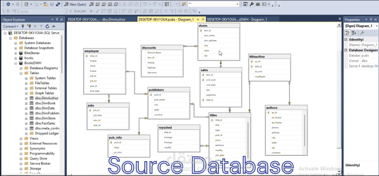
Task: Expand the Database Diagrams folder
Action: [21, 68]
